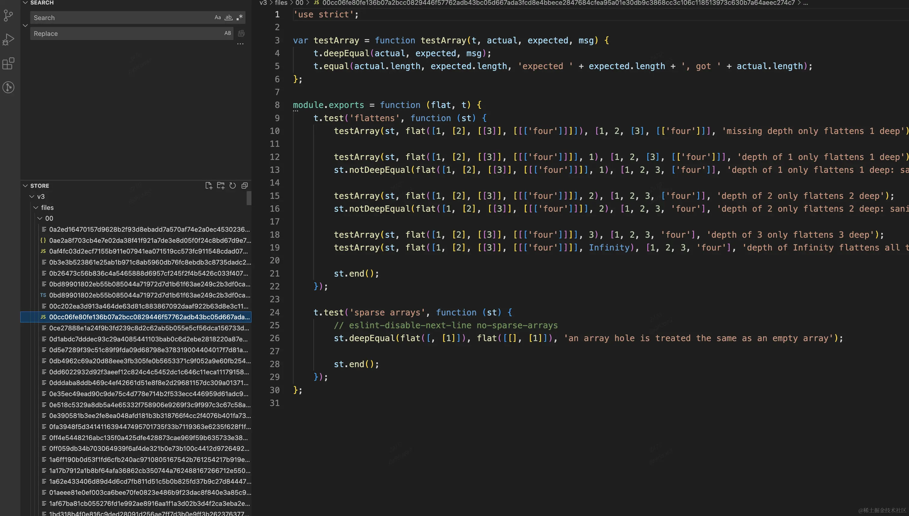
Task: Open TS file 0bd89901802eb55b in tree
Action: click(149, 295)
